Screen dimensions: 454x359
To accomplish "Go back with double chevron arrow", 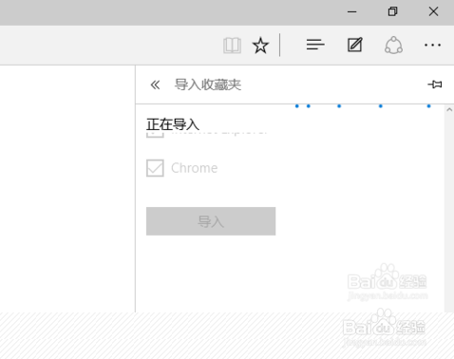I will [x=155, y=85].
